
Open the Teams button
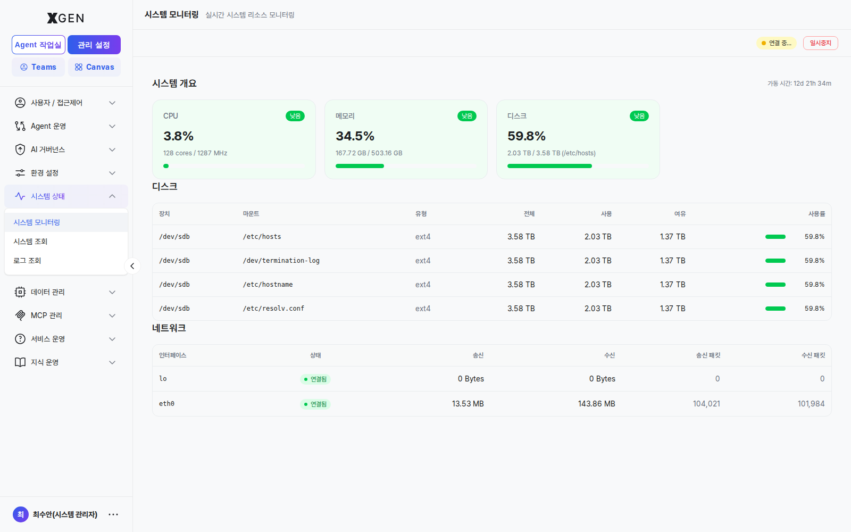(x=38, y=67)
